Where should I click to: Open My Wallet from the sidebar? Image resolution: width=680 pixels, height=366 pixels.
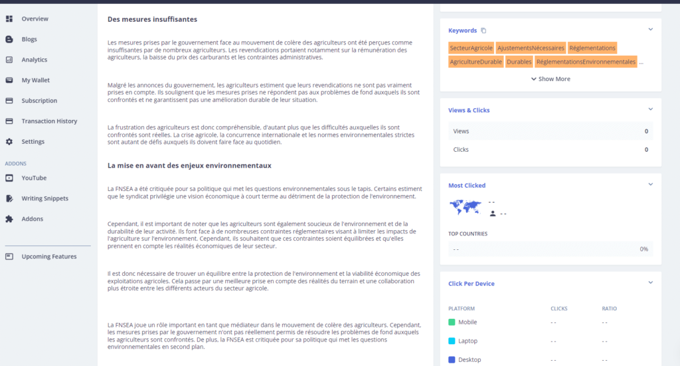(36, 80)
